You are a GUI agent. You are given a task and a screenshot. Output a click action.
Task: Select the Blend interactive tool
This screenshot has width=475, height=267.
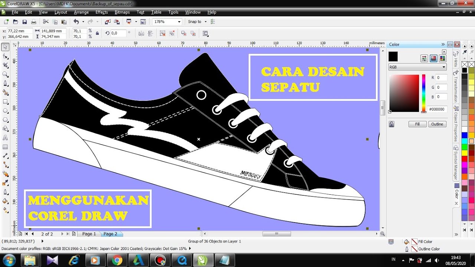pos(5,174)
